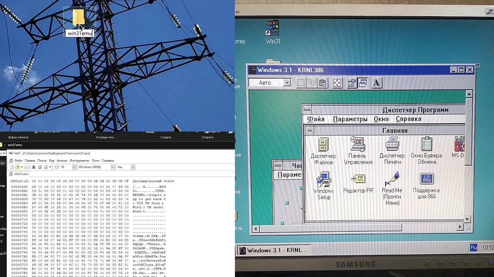Toggle the Background toolbar button
This screenshot has height=277, width=494.
363,83
